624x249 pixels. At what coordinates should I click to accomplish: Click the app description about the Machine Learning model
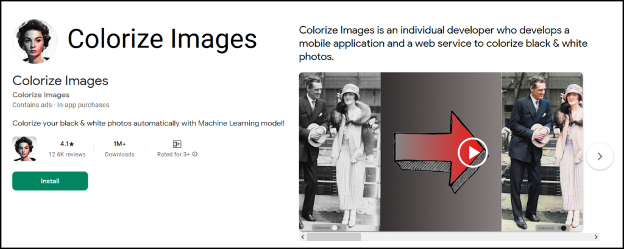point(149,123)
